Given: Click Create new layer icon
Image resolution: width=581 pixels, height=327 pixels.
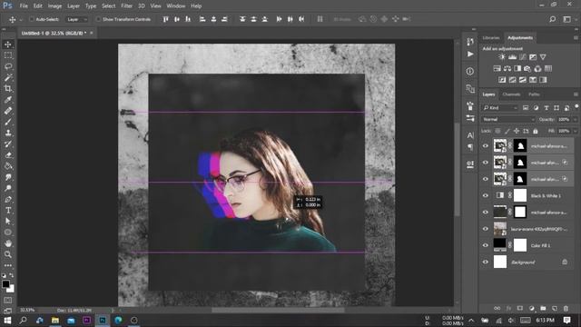Looking at the screenshot, I should [555, 309].
